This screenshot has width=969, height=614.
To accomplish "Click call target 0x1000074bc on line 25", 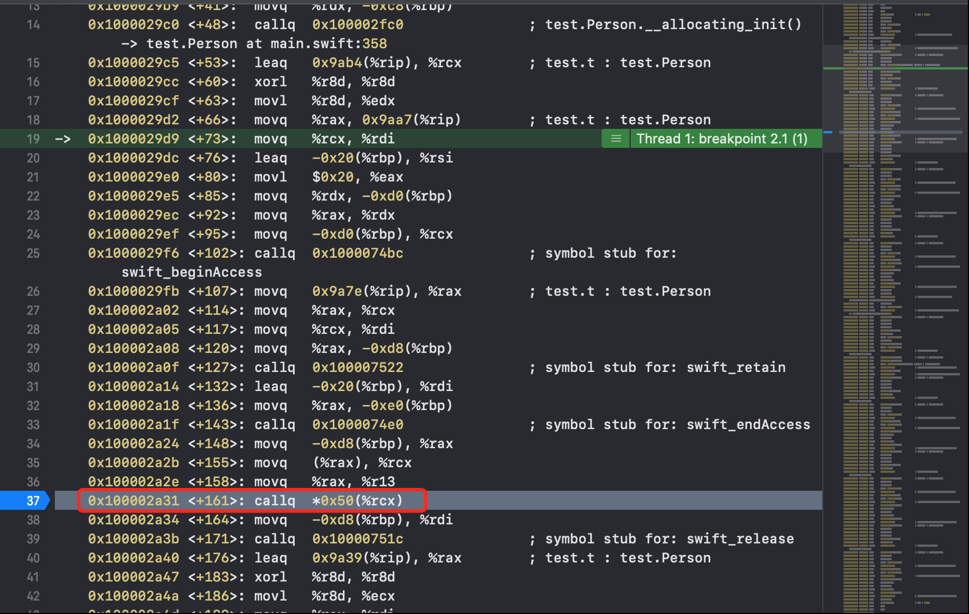I will [x=358, y=253].
